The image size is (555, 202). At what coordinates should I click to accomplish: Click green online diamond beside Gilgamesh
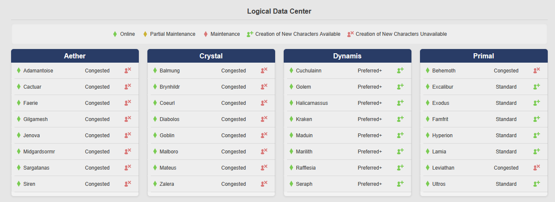click(x=19, y=119)
